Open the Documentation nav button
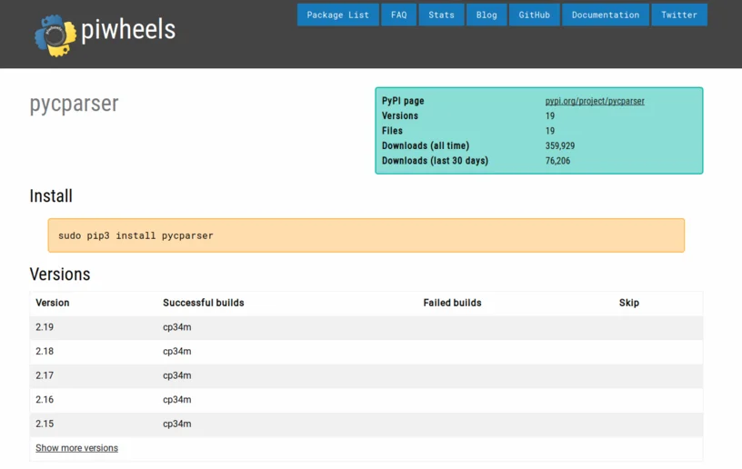The height and width of the screenshot is (469, 742). point(606,15)
